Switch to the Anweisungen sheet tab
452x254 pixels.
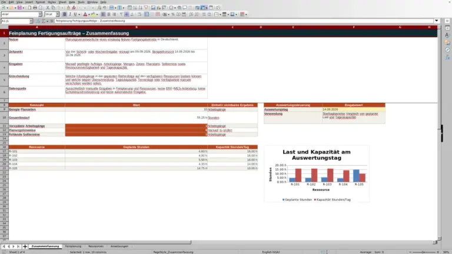pos(119,246)
